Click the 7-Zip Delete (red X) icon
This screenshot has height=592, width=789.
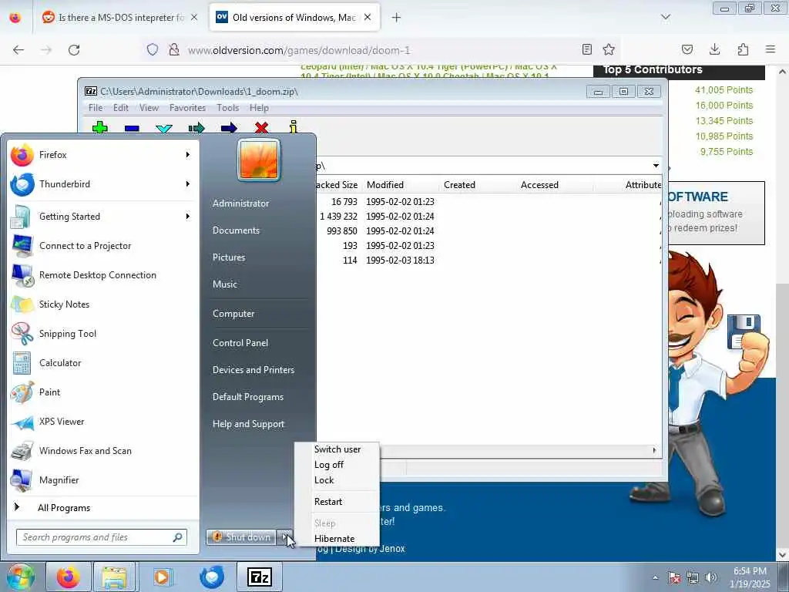[261, 128]
